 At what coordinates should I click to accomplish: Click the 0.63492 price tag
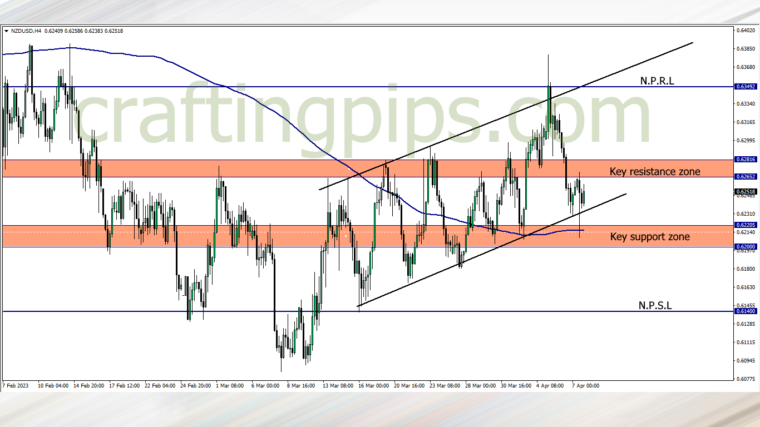[x=745, y=87]
